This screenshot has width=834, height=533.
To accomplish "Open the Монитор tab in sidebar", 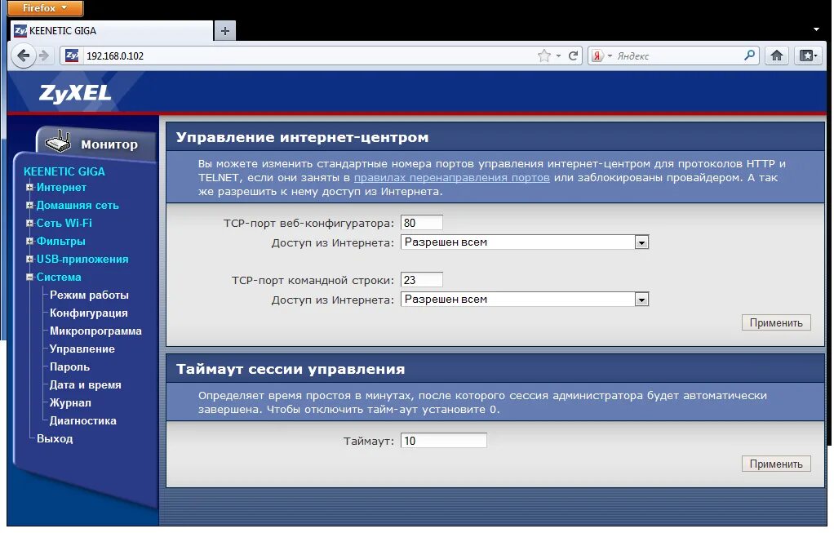I will tap(97, 144).
